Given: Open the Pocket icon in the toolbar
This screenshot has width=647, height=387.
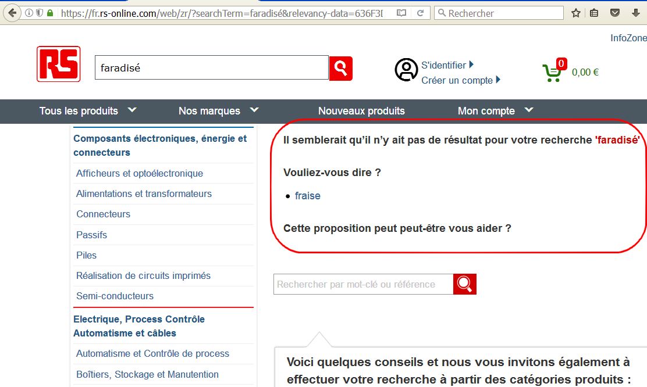Looking at the screenshot, I should pyautogui.click(x=615, y=13).
